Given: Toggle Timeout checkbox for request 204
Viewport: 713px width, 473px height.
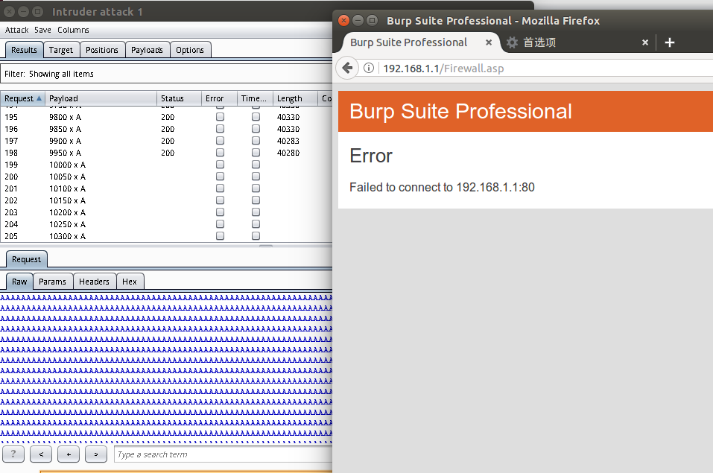Looking at the screenshot, I should (256, 223).
